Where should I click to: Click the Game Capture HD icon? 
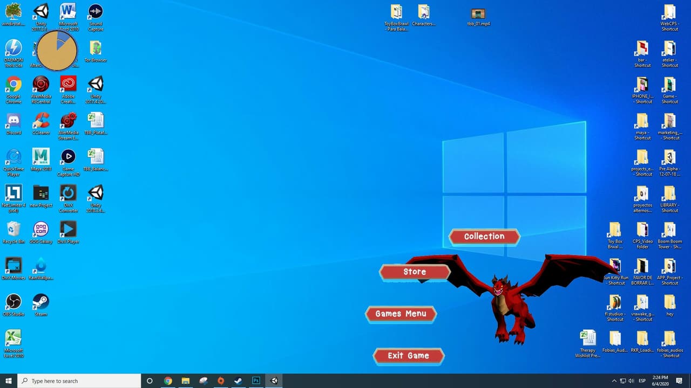pos(68,163)
